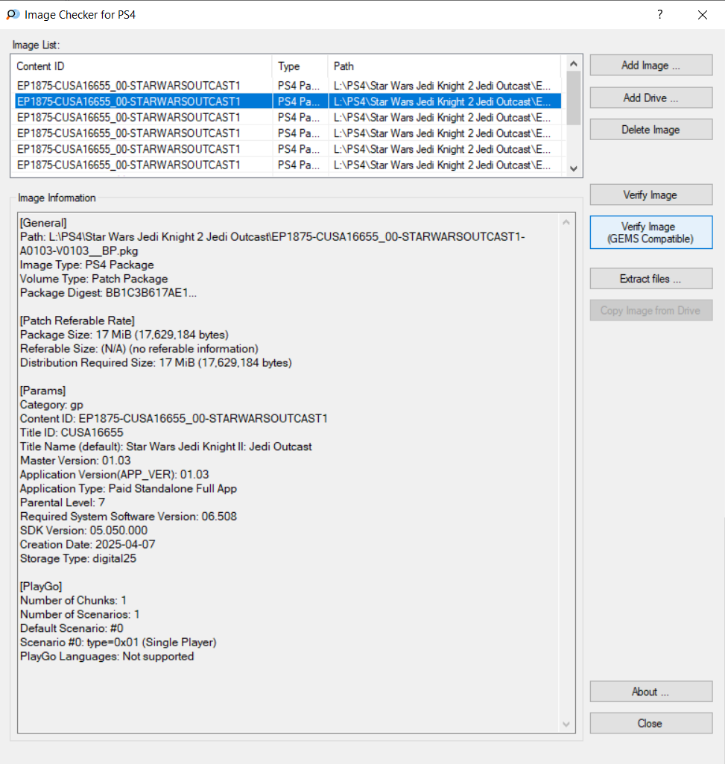This screenshot has height=764, width=725.
Task: Click the Image List scrollbar up arrow
Action: click(x=573, y=64)
